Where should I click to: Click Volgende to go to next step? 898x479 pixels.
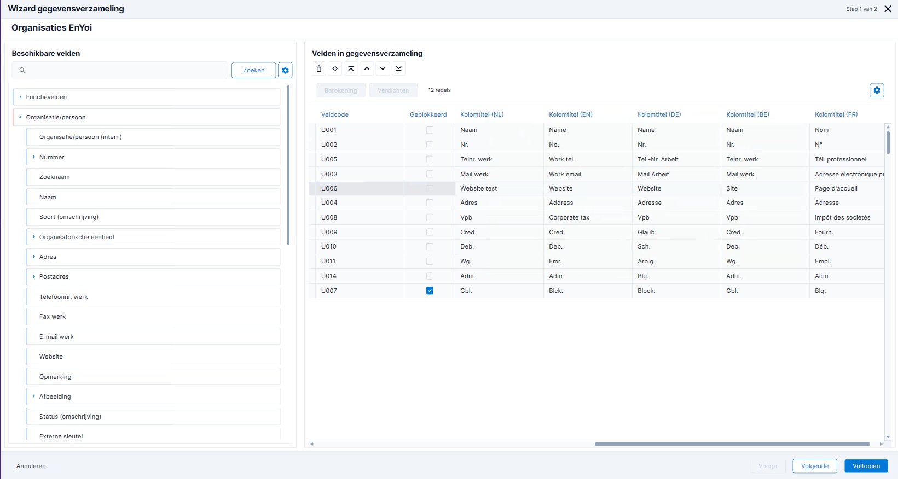pos(815,466)
